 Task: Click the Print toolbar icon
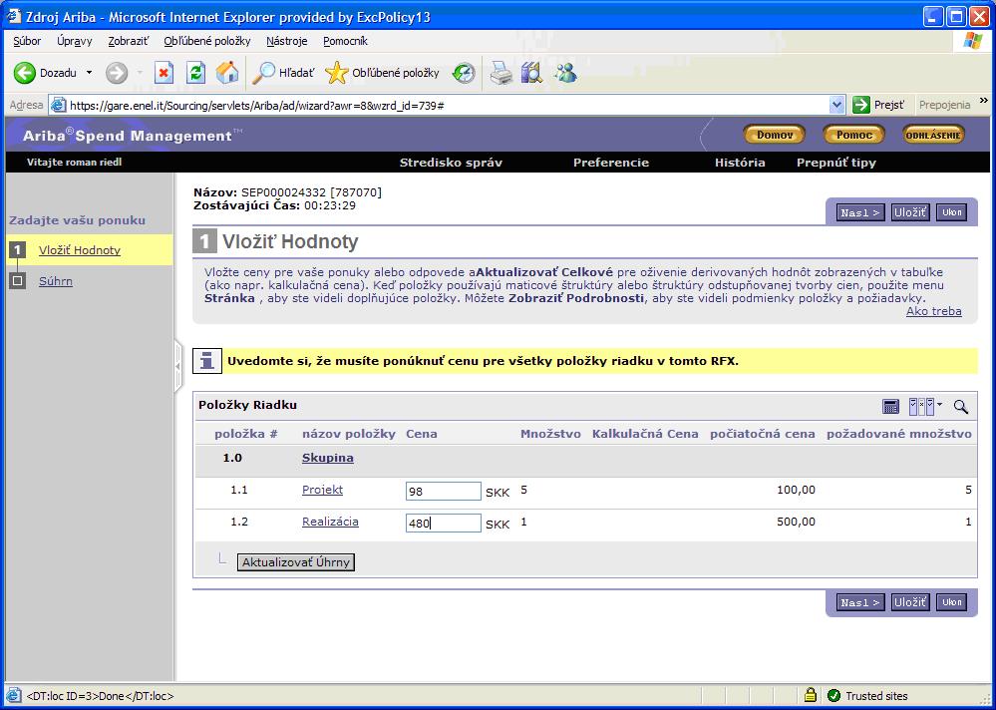(500, 73)
